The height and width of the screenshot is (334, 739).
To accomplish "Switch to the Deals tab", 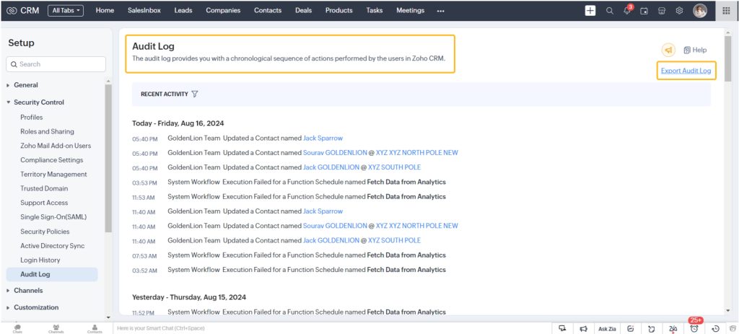I will pos(303,11).
